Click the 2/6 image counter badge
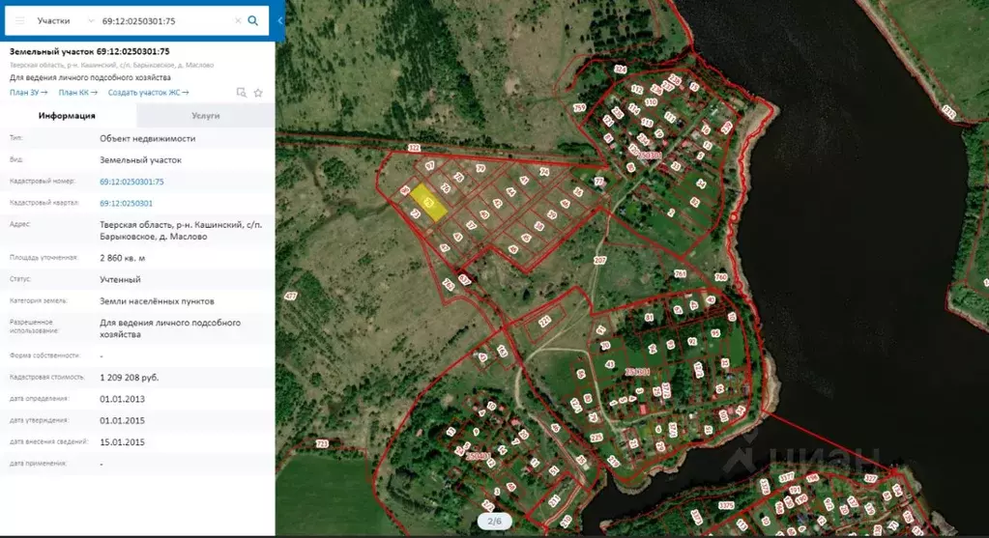The image size is (989, 538). [x=494, y=522]
